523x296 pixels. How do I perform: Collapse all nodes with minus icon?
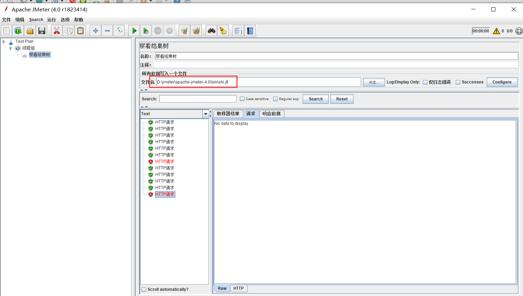pyautogui.click(x=107, y=31)
